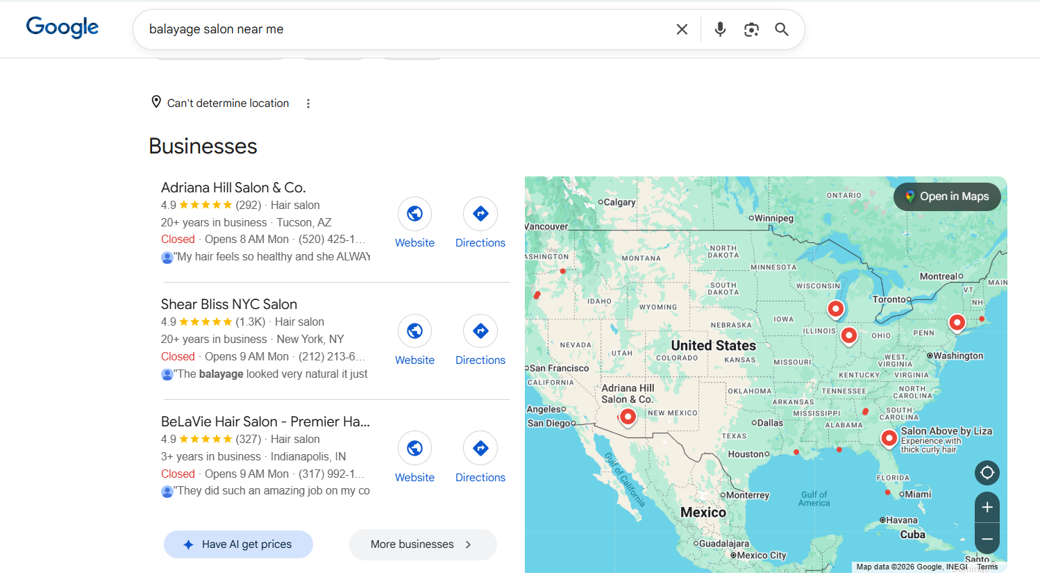Click the map pin next to the Illinois label

pos(848,335)
